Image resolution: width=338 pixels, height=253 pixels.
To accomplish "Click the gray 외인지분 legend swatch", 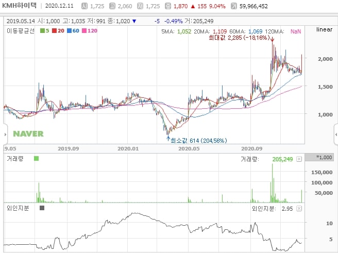I will coord(42,208).
